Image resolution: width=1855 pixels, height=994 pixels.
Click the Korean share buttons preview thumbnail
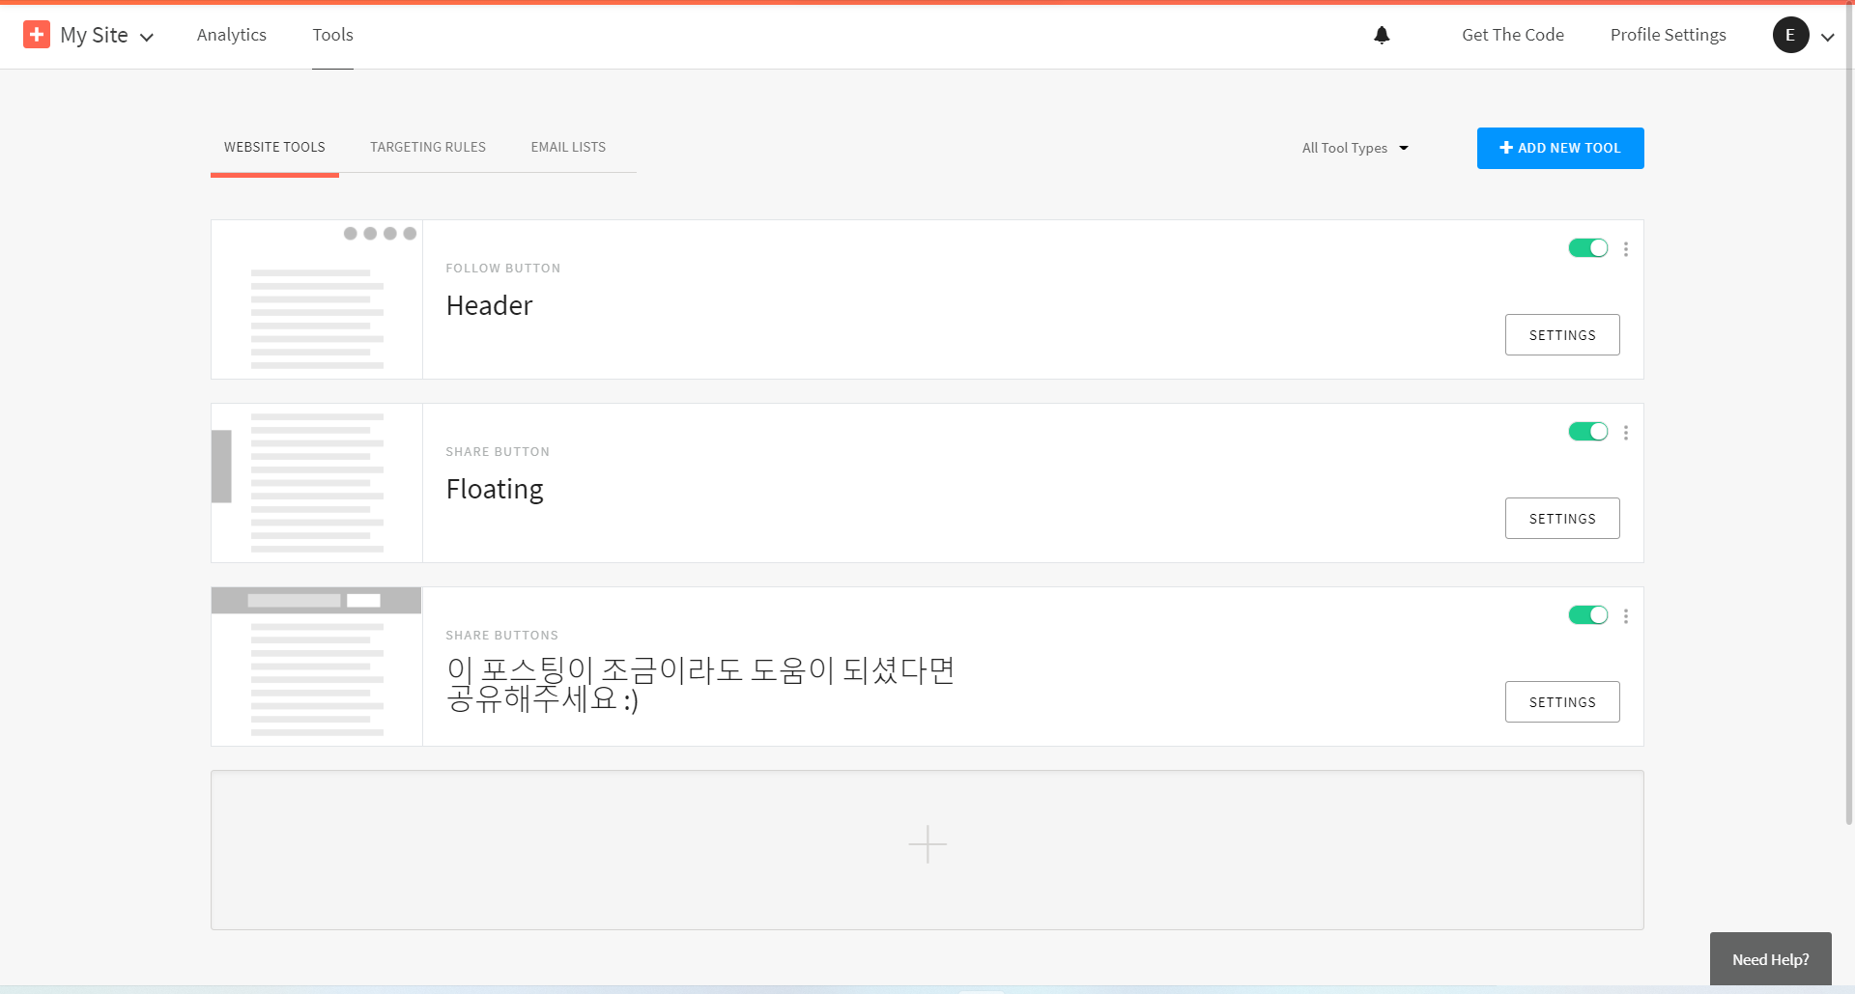click(x=317, y=667)
